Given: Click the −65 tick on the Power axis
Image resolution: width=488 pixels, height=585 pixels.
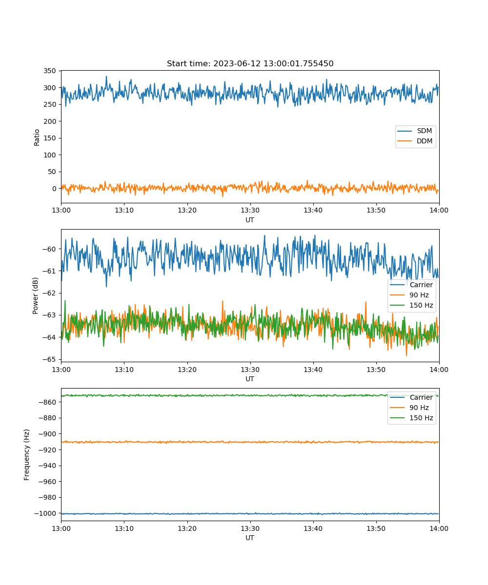Looking at the screenshot, I should pyautogui.click(x=49, y=359).
